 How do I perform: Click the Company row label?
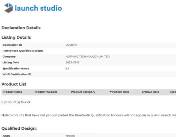pyautogui.click(x=9, y=57)
